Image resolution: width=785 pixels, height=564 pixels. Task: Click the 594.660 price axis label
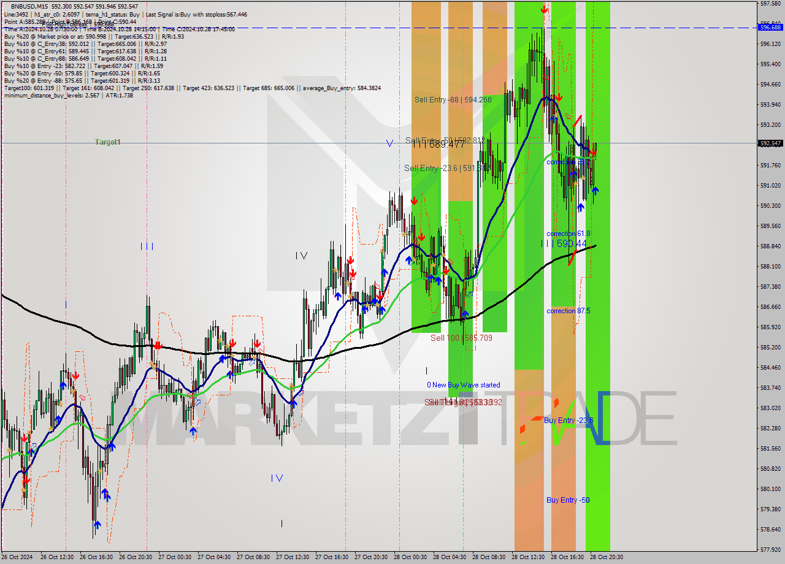click(x=770, y=85)
